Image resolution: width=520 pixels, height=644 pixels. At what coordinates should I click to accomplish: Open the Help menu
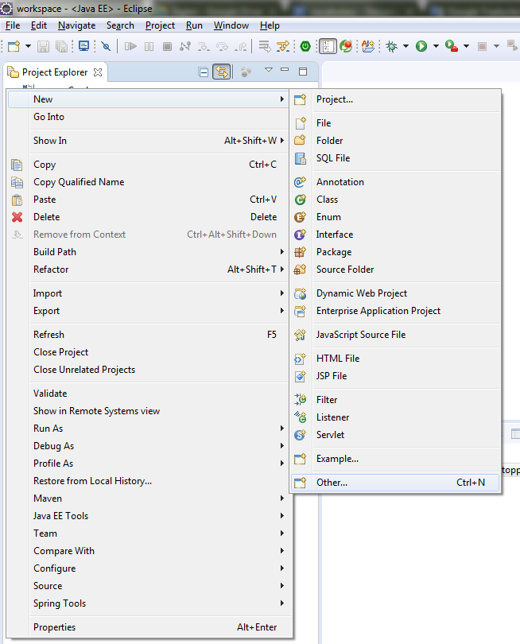[x=270, y=25]
